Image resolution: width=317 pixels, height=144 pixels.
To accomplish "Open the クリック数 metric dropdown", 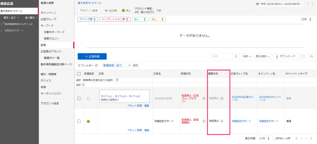I will pos(88,20).
